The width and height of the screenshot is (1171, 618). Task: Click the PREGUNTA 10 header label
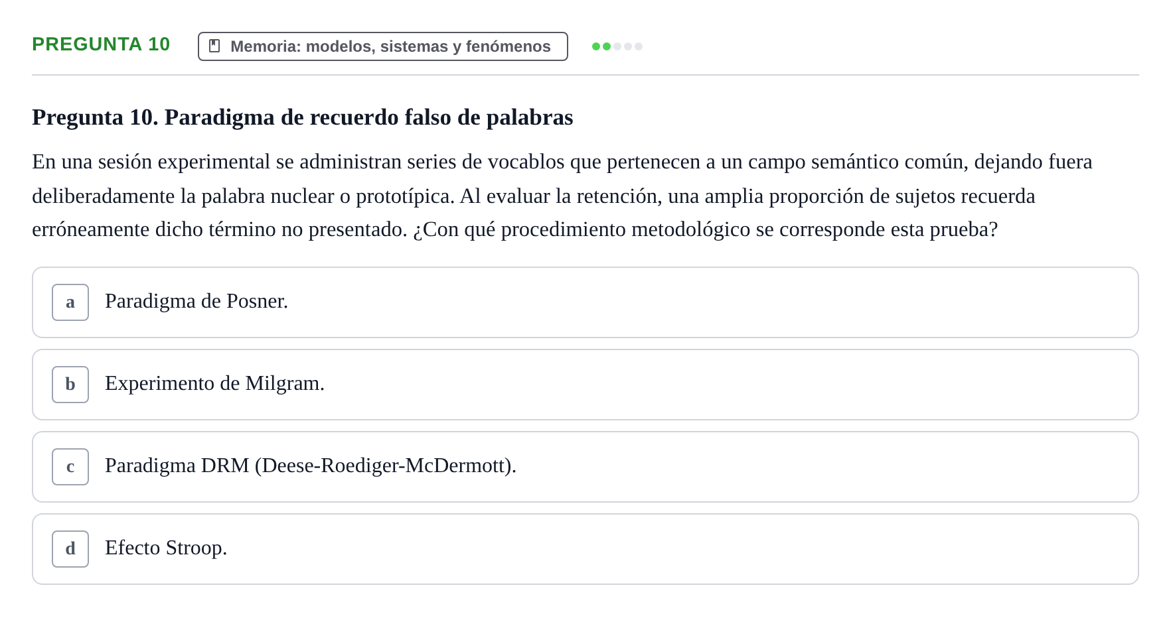[x=101, y=44]
